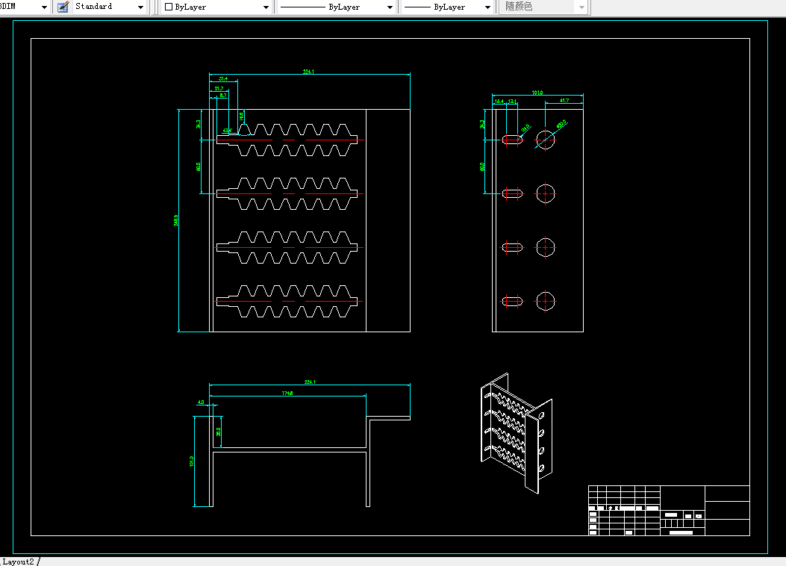786x566 pixels.
Task: Select the 21.7 dimension text
Action: 219,89
